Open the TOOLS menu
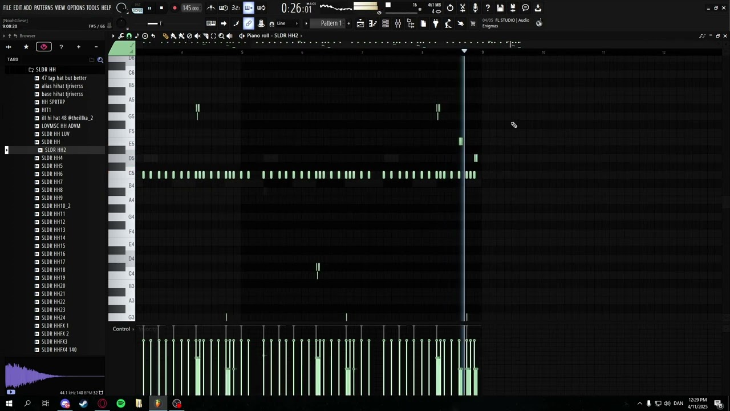This screenshot has height=411, width=730. click(x=92, y=8)
